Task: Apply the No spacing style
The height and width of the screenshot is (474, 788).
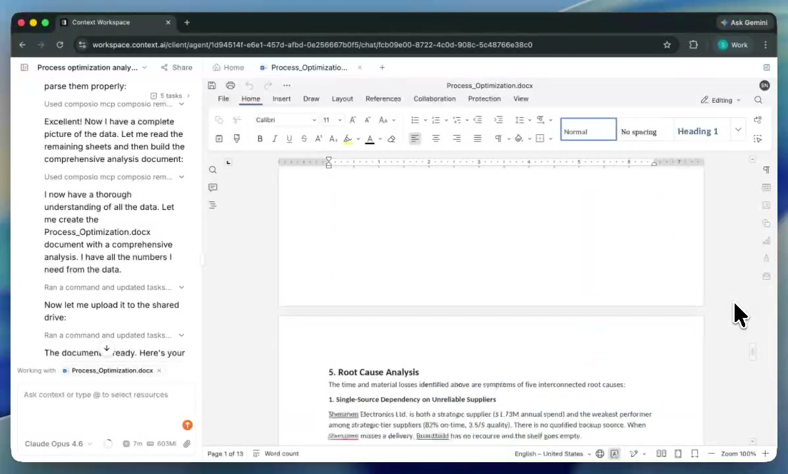Action: coord(644,130)
